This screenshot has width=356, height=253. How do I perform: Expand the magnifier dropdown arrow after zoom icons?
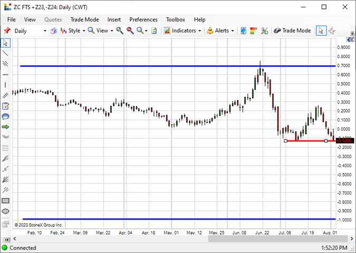coord(146,31)
